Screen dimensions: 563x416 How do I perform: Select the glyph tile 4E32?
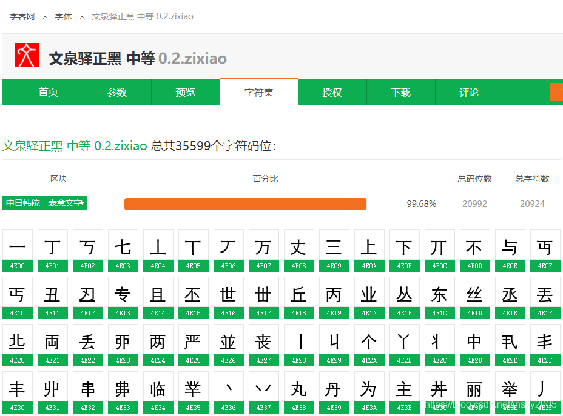click(87, 393)
